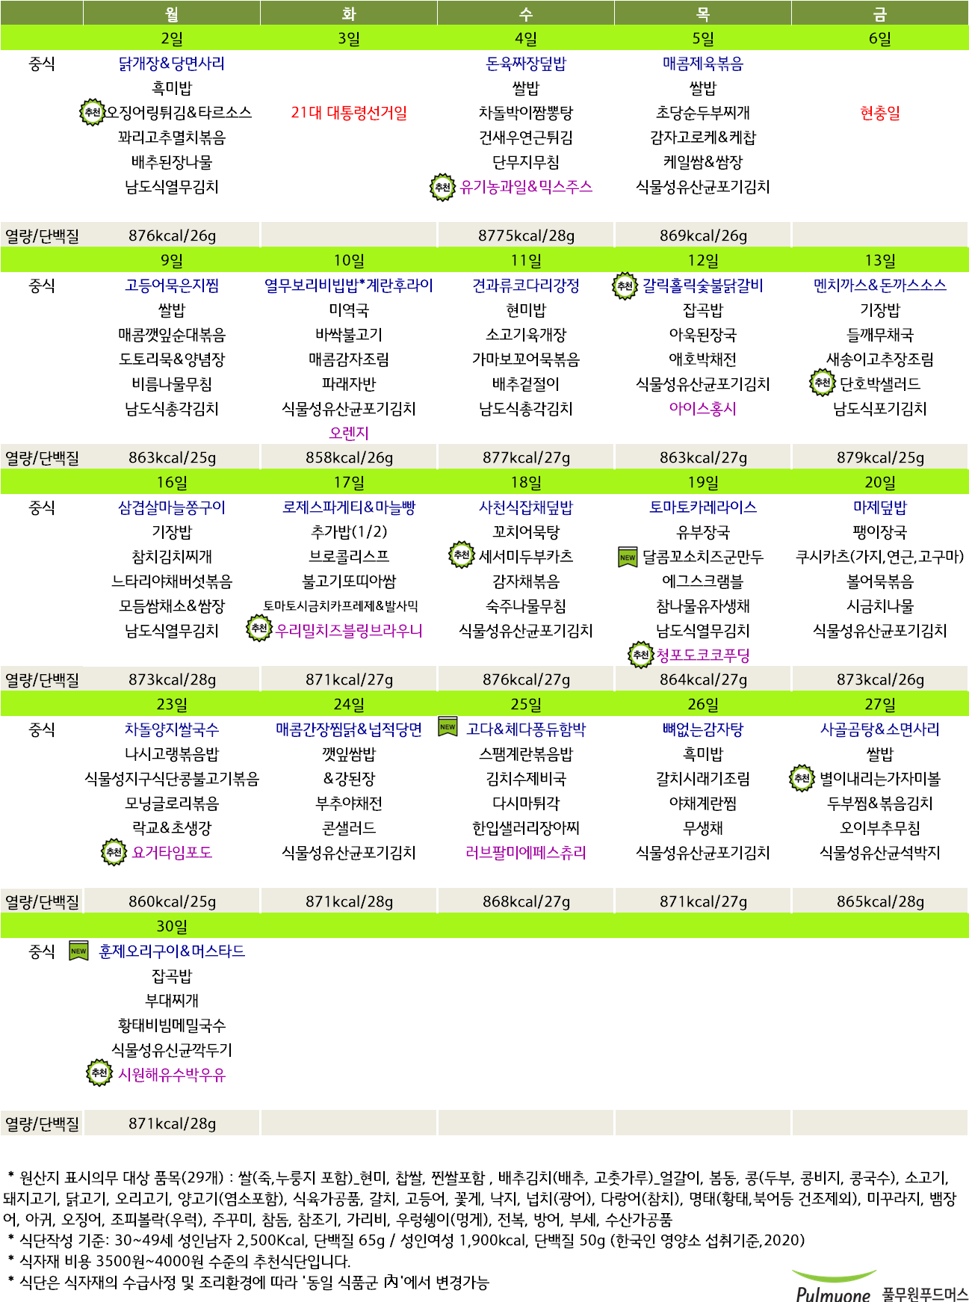Screen dimensions: 969x1302
Task: Click the 풀무원푸드머스 company name text
Action: [x=924, y=1293]
